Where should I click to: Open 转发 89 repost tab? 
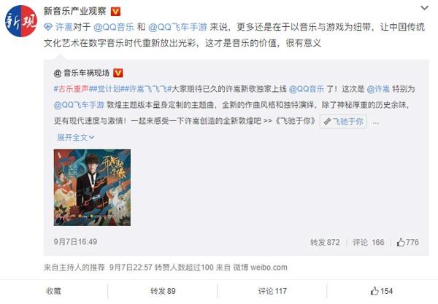163,291
